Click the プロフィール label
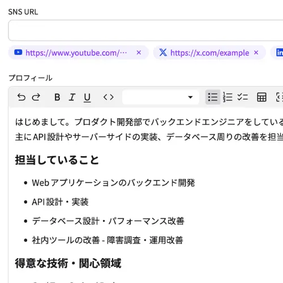The width and height of the screenshot is (283, 283). pyautogui.click(x=31, y=78)
